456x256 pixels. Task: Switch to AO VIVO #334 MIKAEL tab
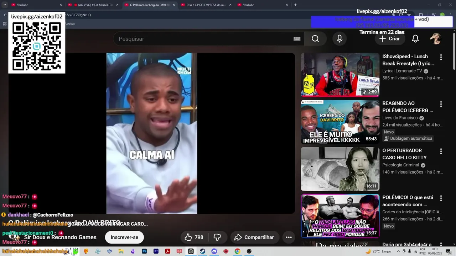point(93,5)
